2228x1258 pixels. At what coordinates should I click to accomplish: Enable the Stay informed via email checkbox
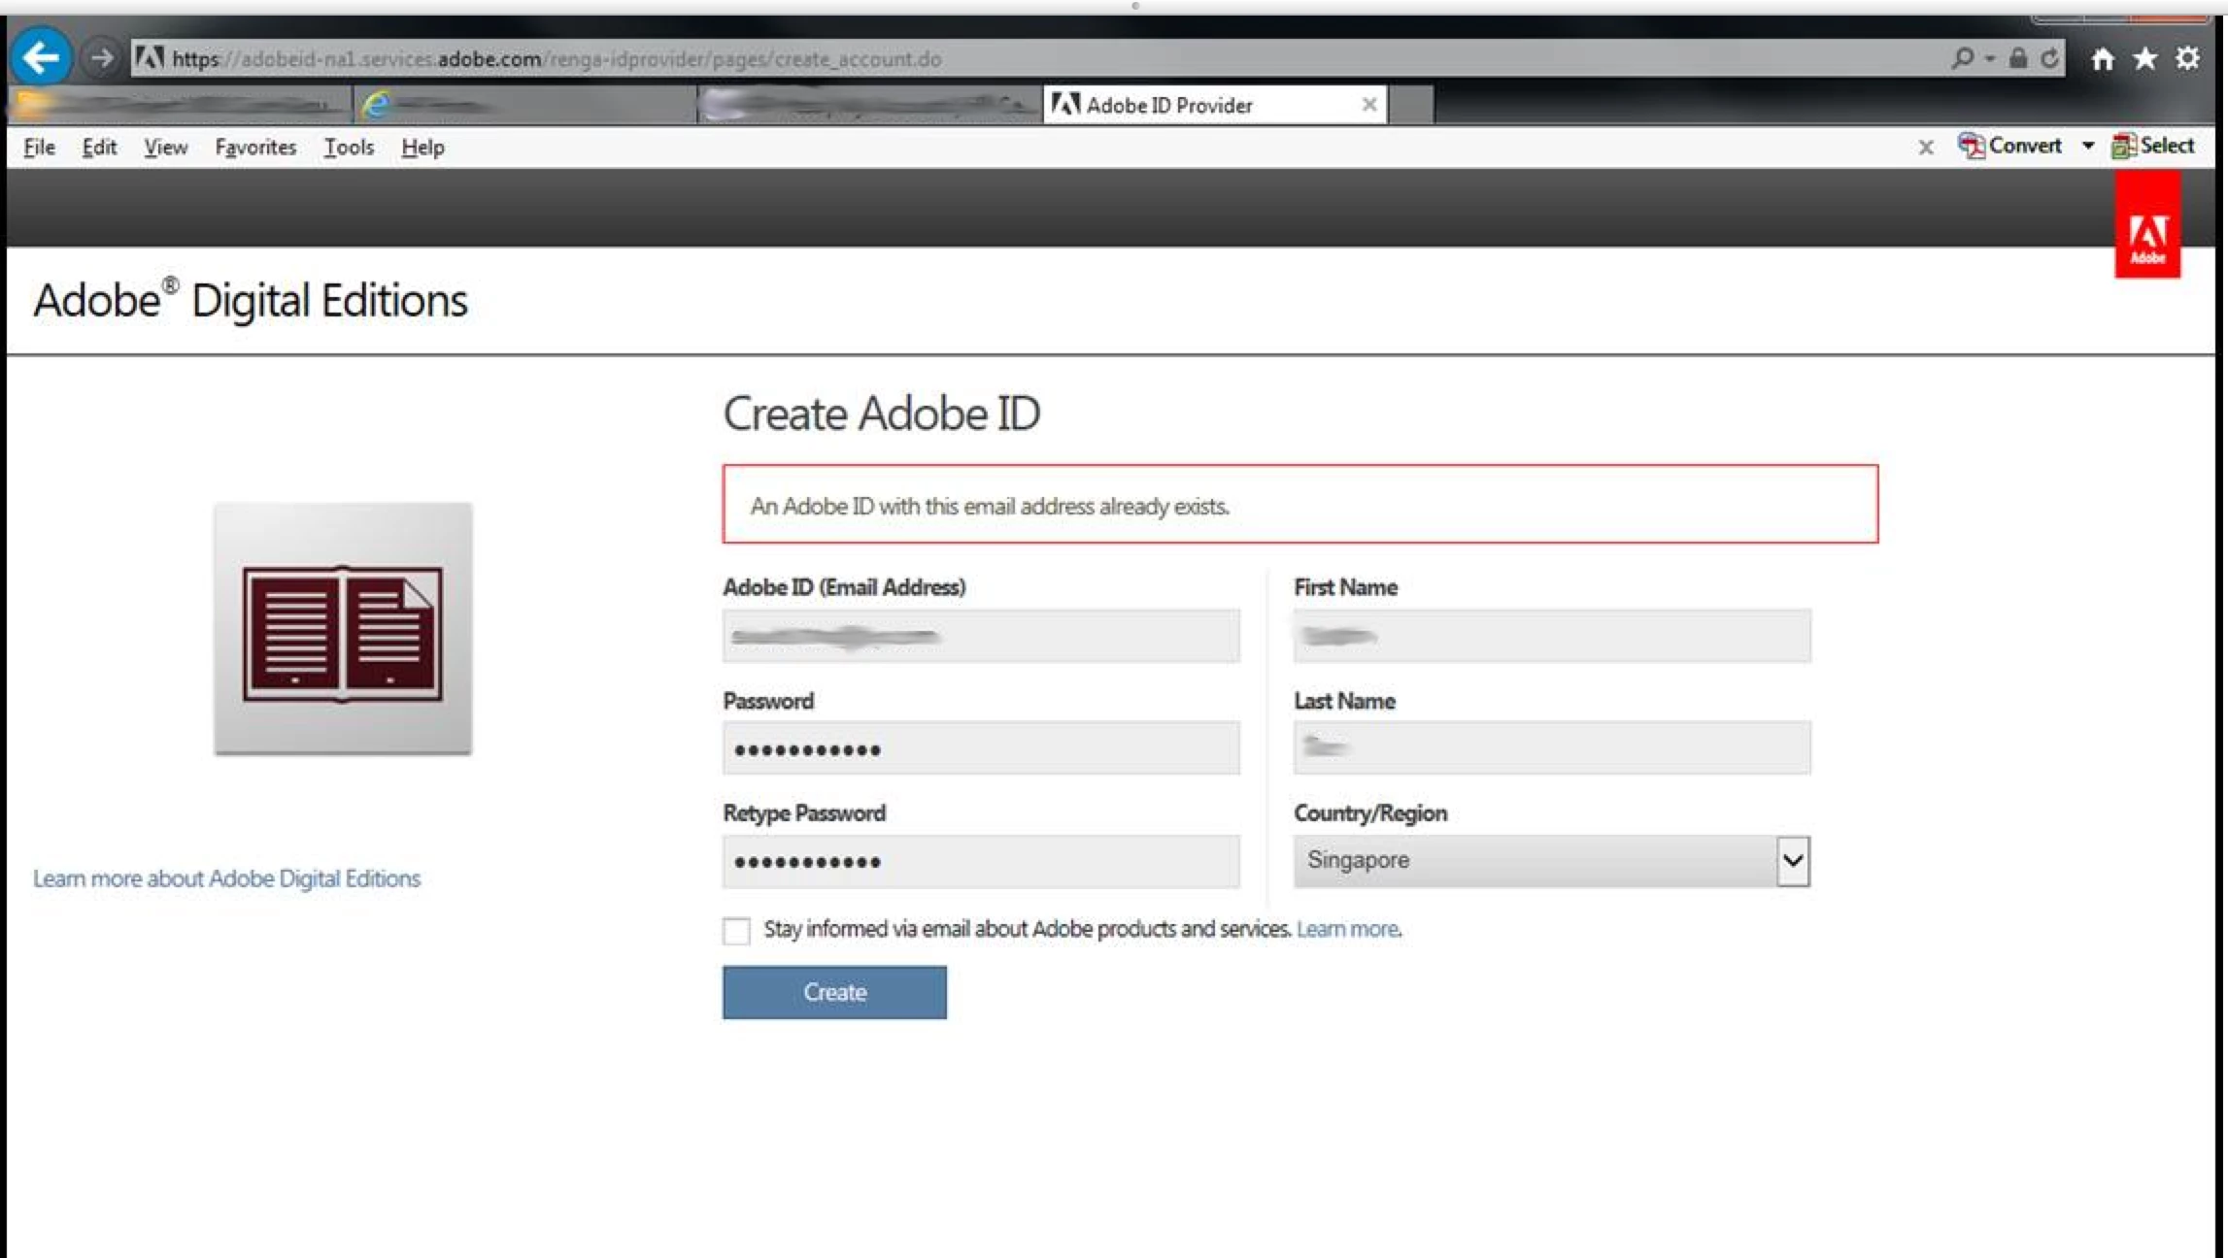click(736, 930)
